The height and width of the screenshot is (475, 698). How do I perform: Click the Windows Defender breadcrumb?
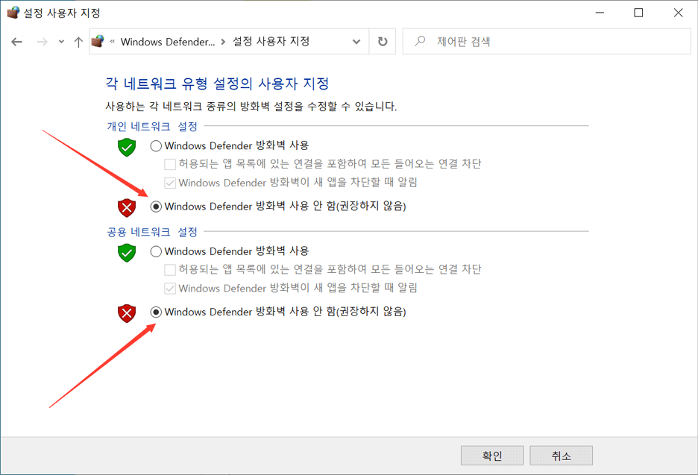click(x=167, y=42)
